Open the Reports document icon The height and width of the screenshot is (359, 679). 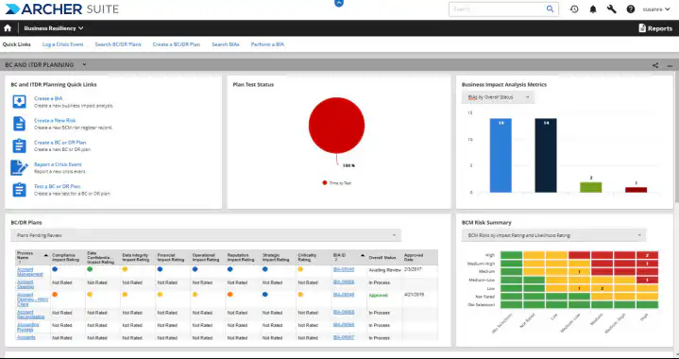(x=642, y=28)
